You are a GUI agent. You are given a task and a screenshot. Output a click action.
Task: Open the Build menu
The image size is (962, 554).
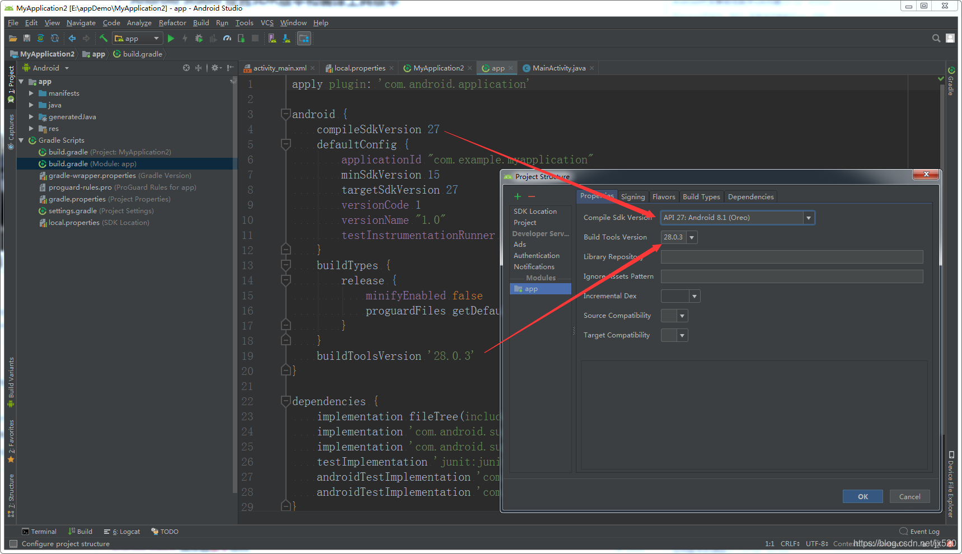click(201, 23)
